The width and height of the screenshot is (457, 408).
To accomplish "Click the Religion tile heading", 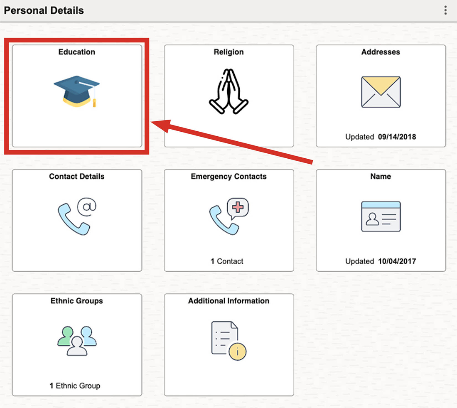I will 228,52.
